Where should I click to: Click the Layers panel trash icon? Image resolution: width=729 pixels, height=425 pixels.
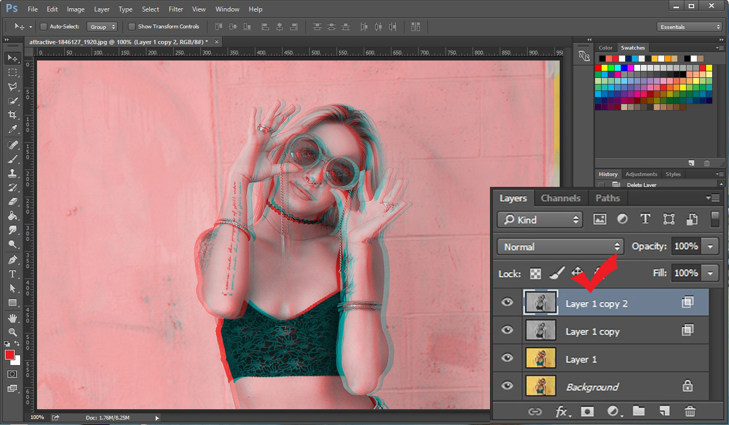[689, 411]
